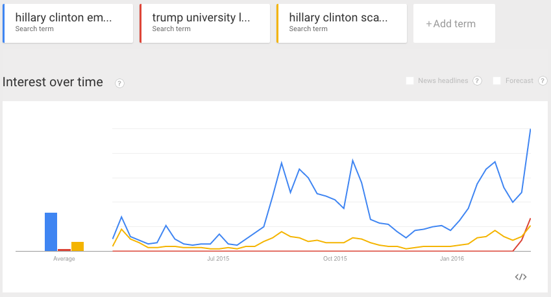Select the trump university l... search term card

[205, 23]
